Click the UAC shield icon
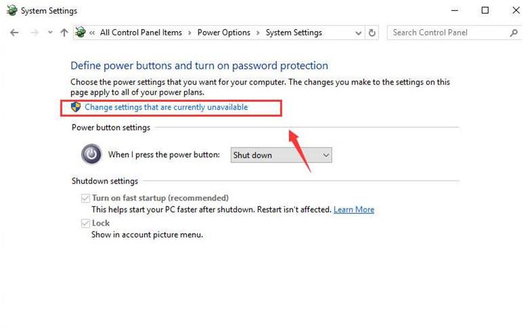The height and width of the screenshot is (331, 523). [76, 107]
